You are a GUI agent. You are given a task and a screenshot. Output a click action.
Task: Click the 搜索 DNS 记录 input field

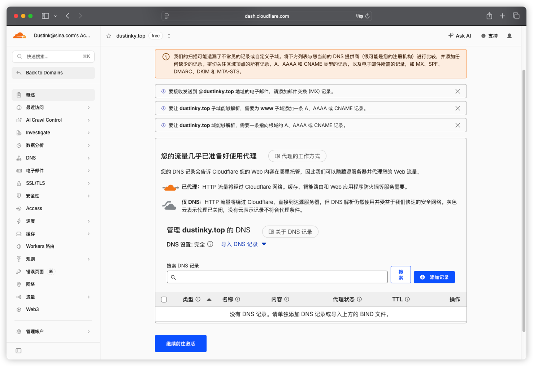[277, 277]
